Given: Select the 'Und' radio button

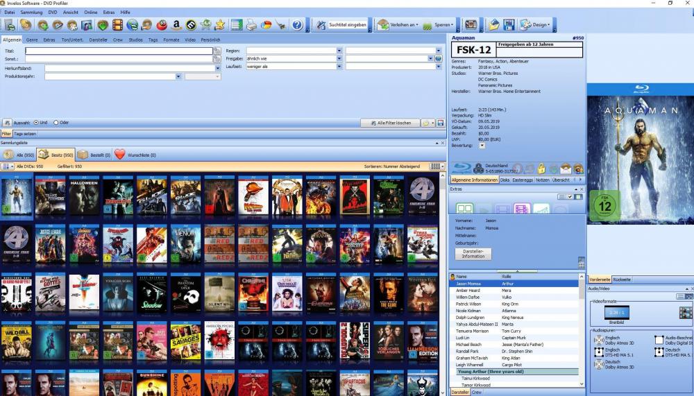Looking at the screenshot, I should (x=36, y=123).
